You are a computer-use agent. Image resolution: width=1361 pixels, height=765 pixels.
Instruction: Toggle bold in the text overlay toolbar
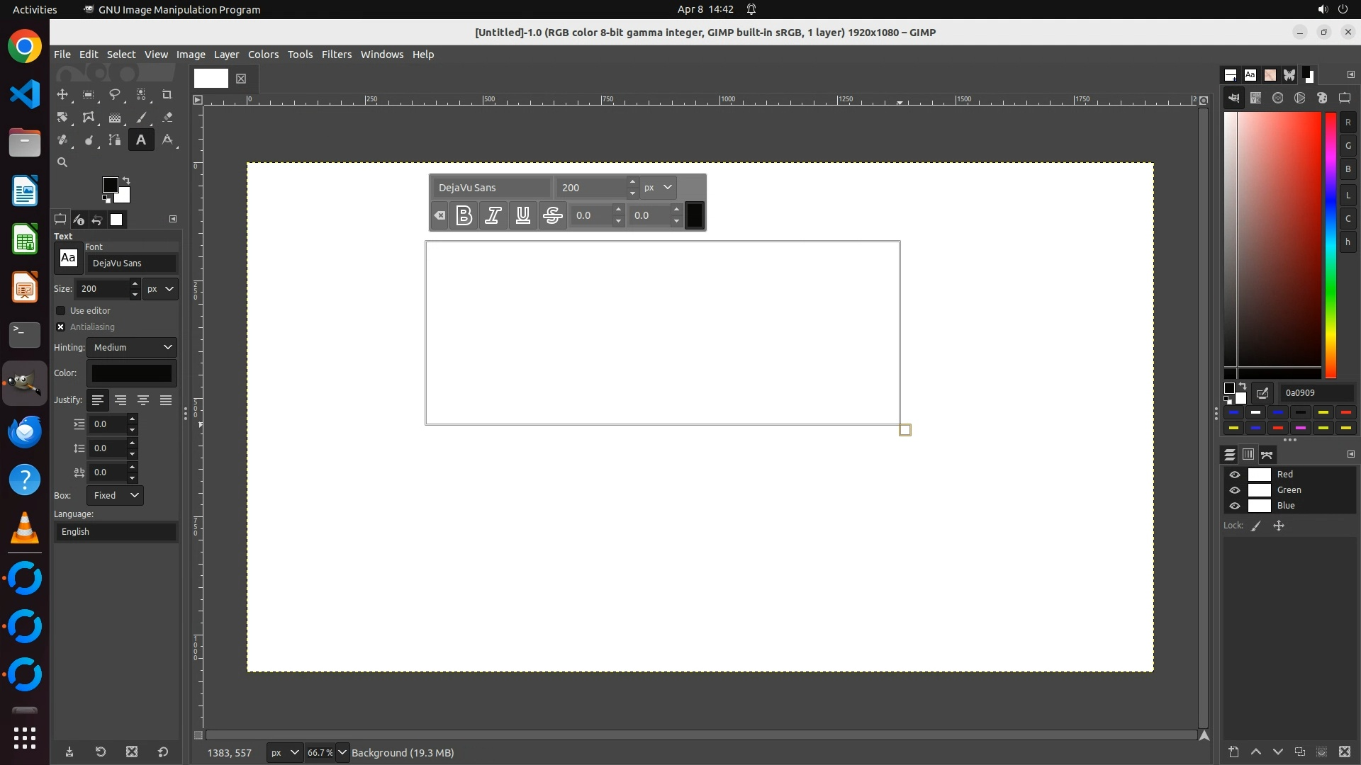(x=464, y=215)
